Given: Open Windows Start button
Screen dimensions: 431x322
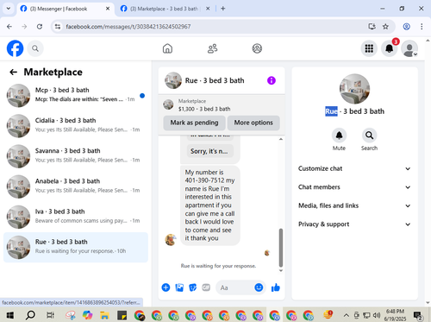Looking at the screenshot, I should pos(10,315).
